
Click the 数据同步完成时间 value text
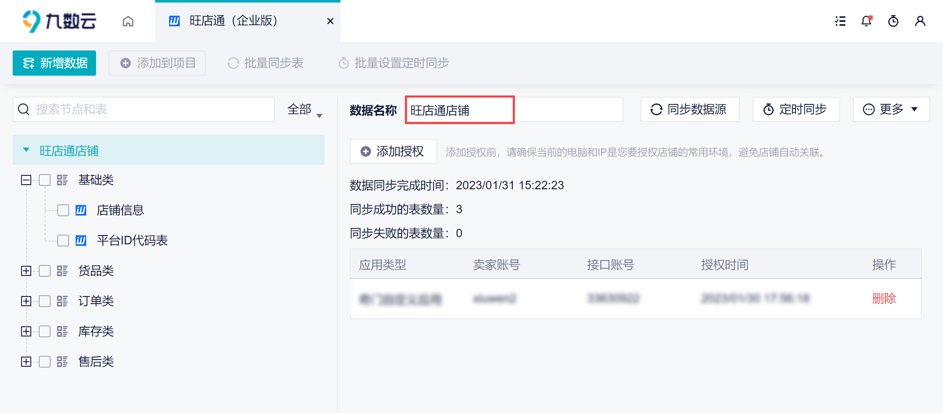[x=510, y=185]
